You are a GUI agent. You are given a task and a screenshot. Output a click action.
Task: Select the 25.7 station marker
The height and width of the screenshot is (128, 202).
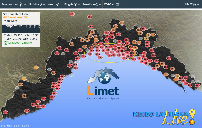tap(34, 105)
